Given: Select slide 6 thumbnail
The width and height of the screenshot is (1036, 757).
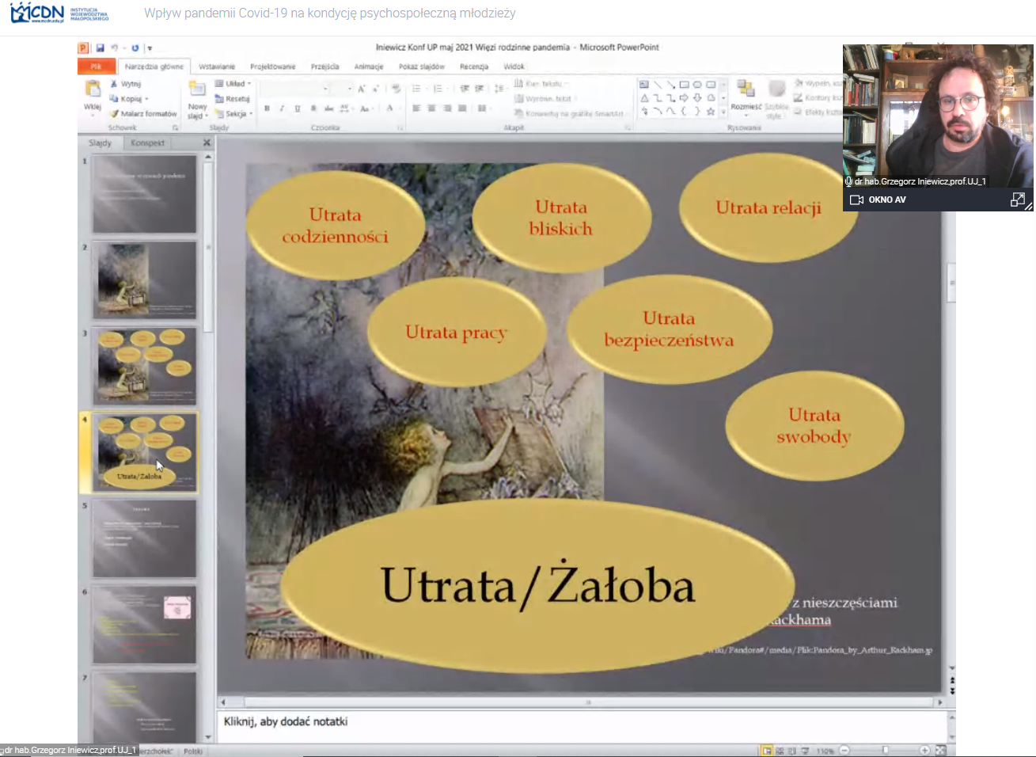Looking at the screenshot, I should (x=144, y=625).
